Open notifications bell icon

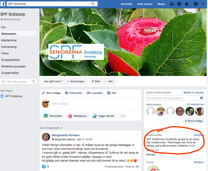coord(187,4)
